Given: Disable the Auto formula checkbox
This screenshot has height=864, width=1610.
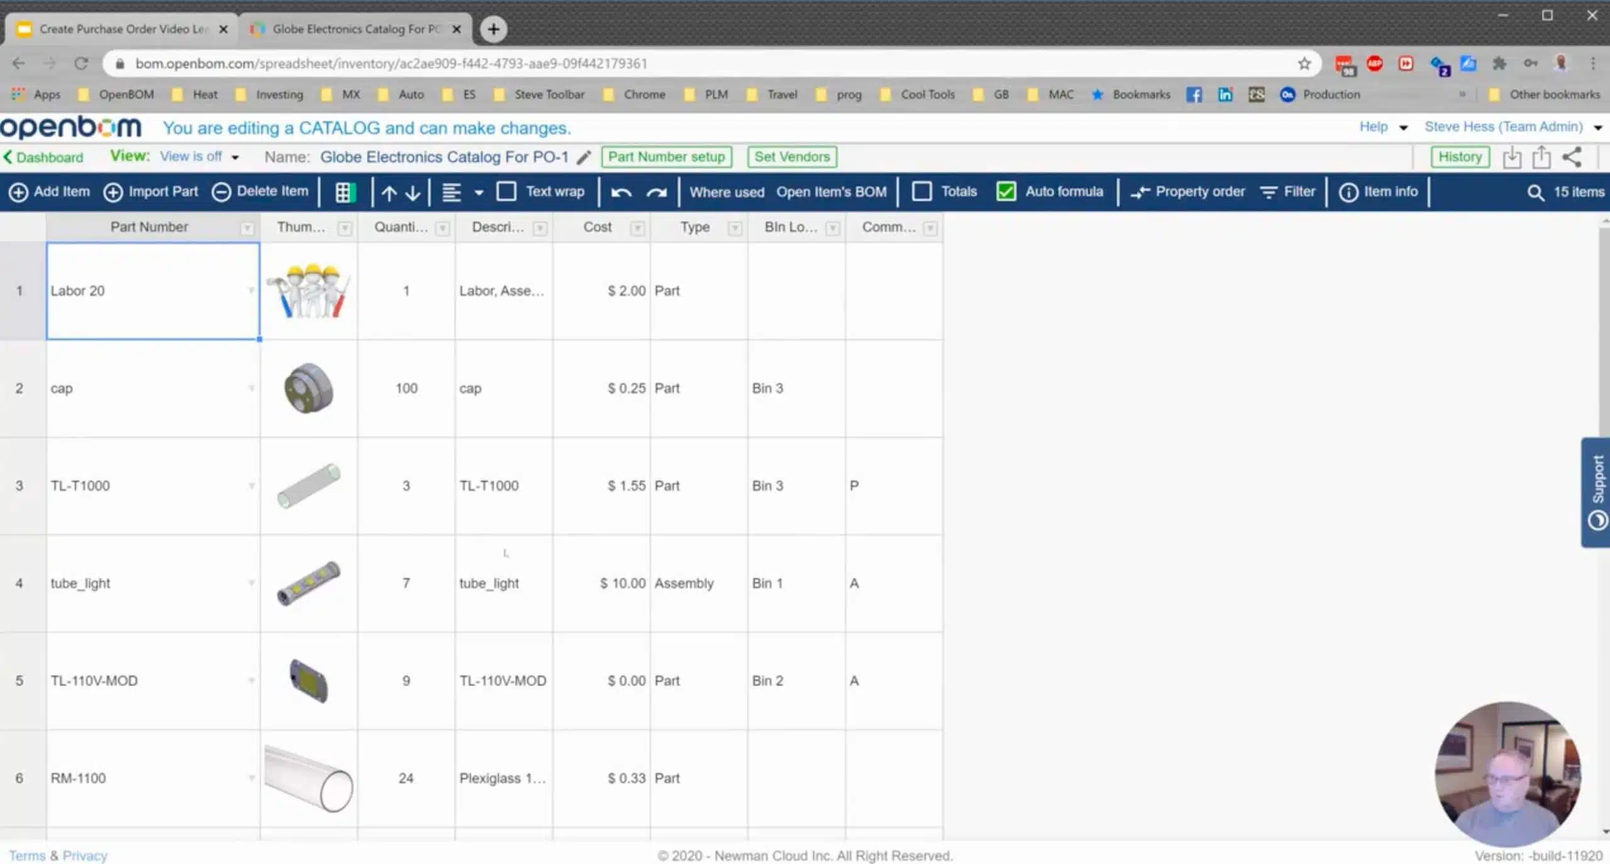Looking at the screenshot, I should [1006, 192].
